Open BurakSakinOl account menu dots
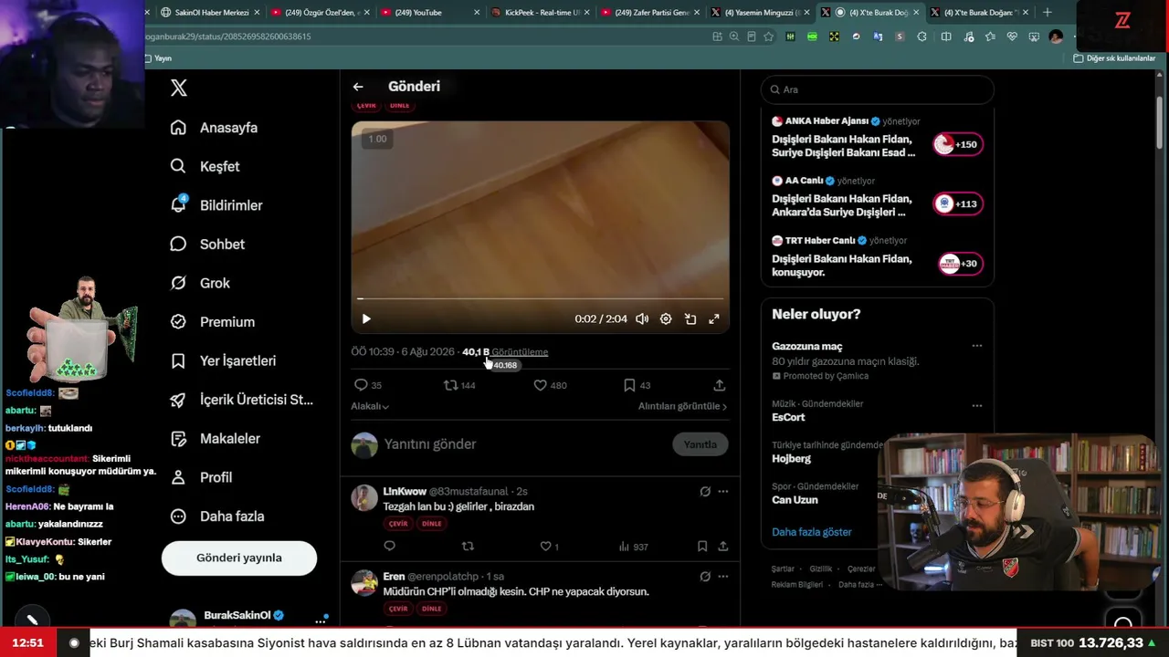Image resolution: width=1169 pixels, height=657 pixels. coord(321,620)
